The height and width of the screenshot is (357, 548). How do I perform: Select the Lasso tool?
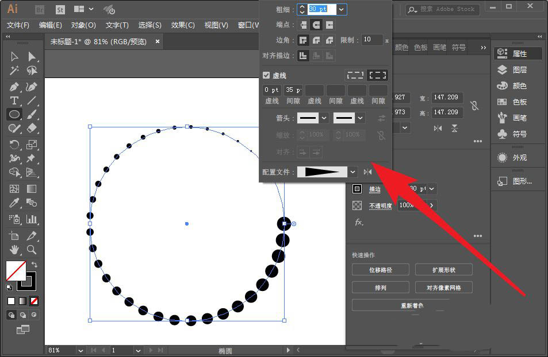[32, 71]
